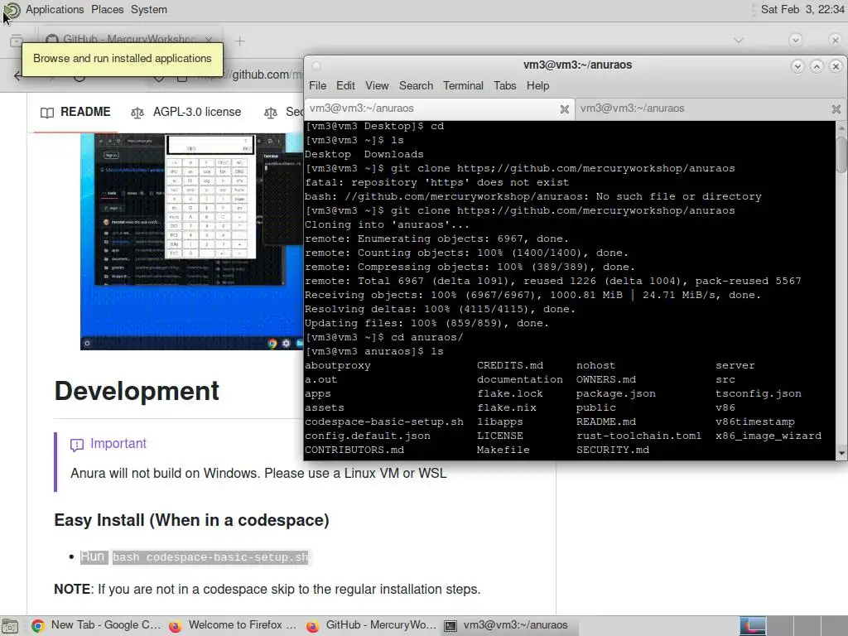The height and width of the screenshot is (636, 848).
Task: Click the clock showing Sat Feb 3, 22:34
Action: pos(802,9)
